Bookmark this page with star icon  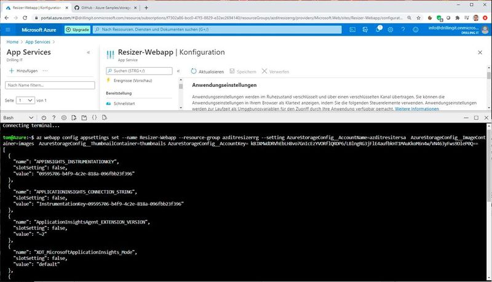(x=418, y=18)
